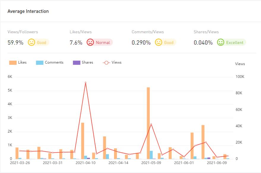Click the 2021-06-09 date axis label
Screen dimensions: 261x173
217,163
